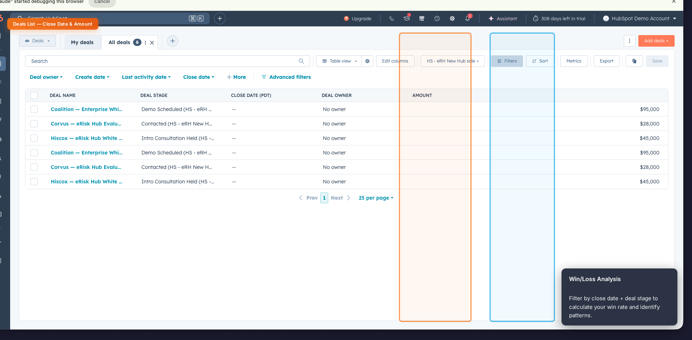The height and width of the screenshot is (340, 692).
Task: Sort by the Amount column header
Action: pyautogui.click(x=422, y=95)
